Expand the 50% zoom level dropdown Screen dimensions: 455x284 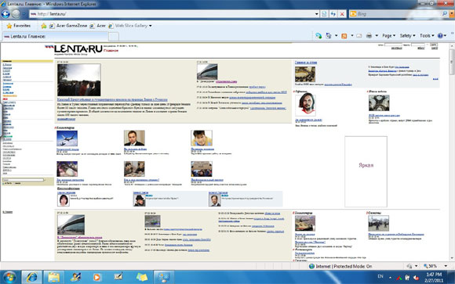click(x=446, y=266)
